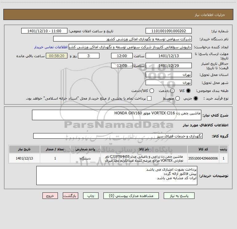Click the remaining days field showing 3
The width and height of the screenshot is (237, 229).
(x=89, y=56)
